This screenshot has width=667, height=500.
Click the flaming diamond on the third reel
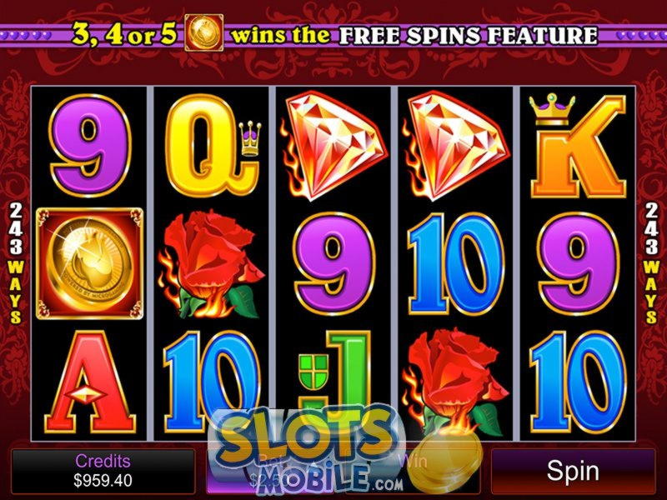click(x=333, y=145)
